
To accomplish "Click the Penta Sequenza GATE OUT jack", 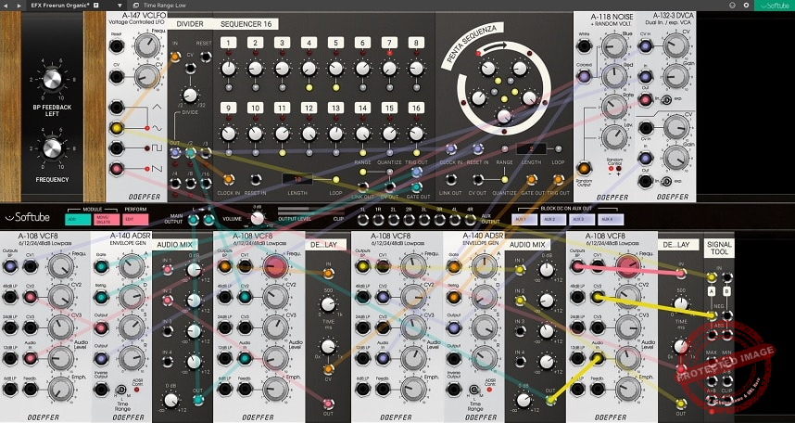I will point(531,179).
